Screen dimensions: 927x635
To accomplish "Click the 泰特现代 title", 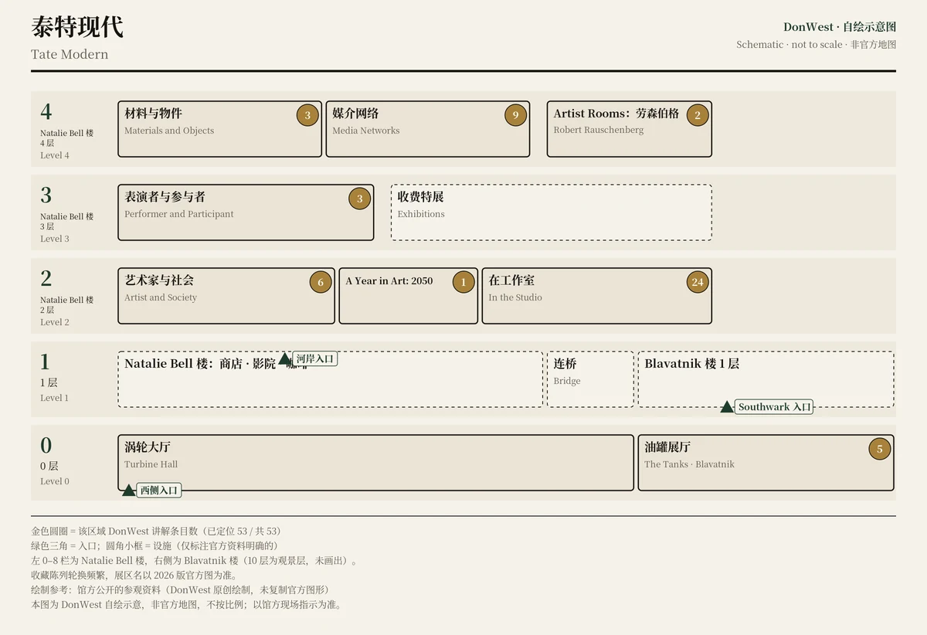I will pyautogui.click(x=77, y=27).
